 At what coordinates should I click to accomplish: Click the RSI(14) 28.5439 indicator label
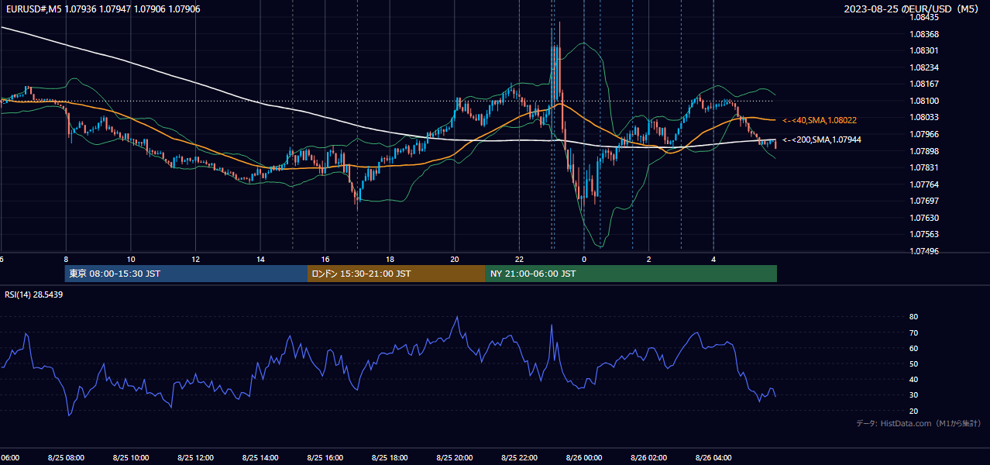pyautogui.click(x=34, y=294)
